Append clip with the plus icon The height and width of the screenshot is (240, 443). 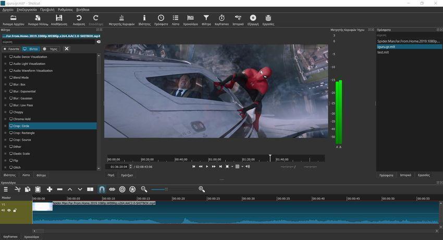click(x=50, y=189)
